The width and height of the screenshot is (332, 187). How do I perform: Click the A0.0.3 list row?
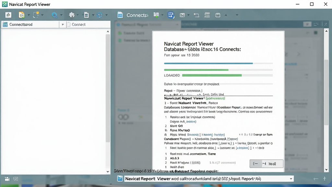[174, 158]
